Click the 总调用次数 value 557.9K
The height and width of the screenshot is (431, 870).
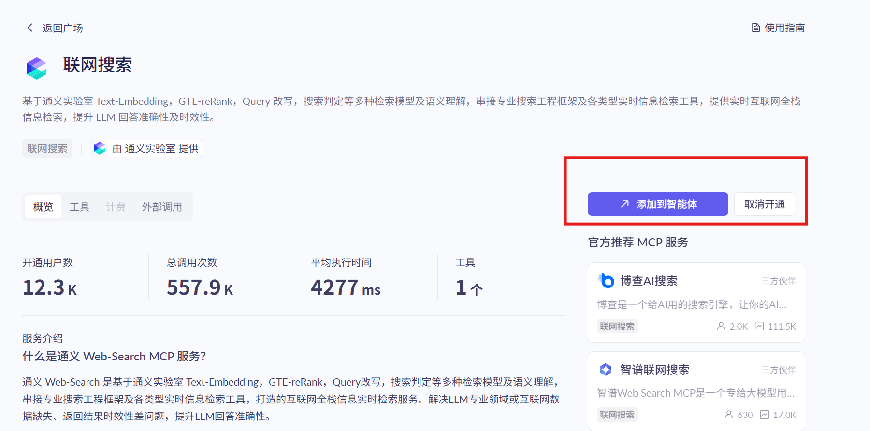click(200, 288)
